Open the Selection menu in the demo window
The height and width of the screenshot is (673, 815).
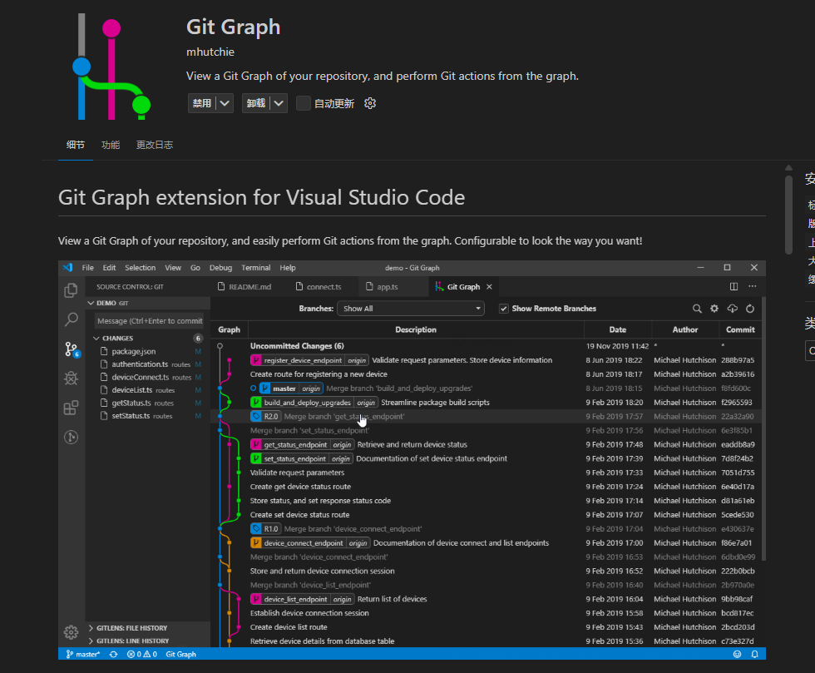click(x=140, y=267)
